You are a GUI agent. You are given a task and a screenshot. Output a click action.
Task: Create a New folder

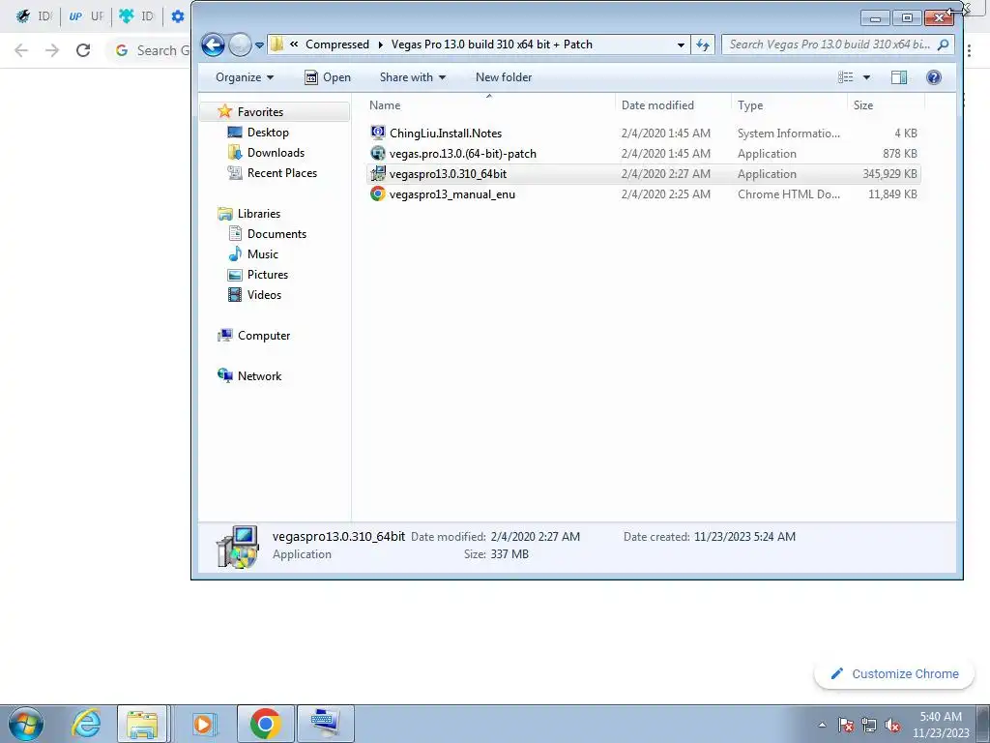pos(503,77)
